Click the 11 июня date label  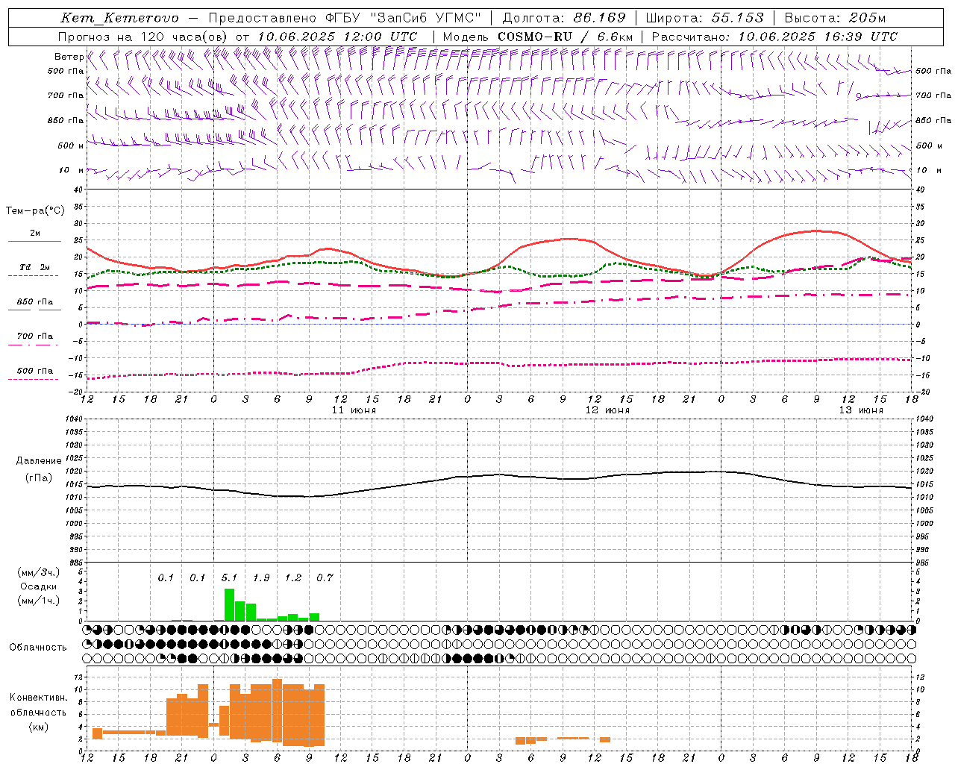pyautogui.click(x=354, y=410)
